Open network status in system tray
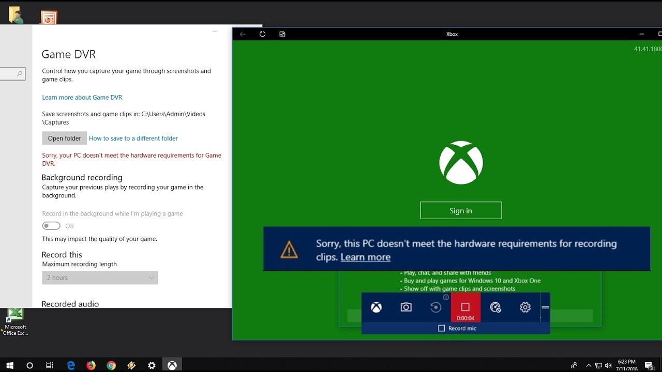This screenshot has height=372, width=662. click(x=598, y=365)
